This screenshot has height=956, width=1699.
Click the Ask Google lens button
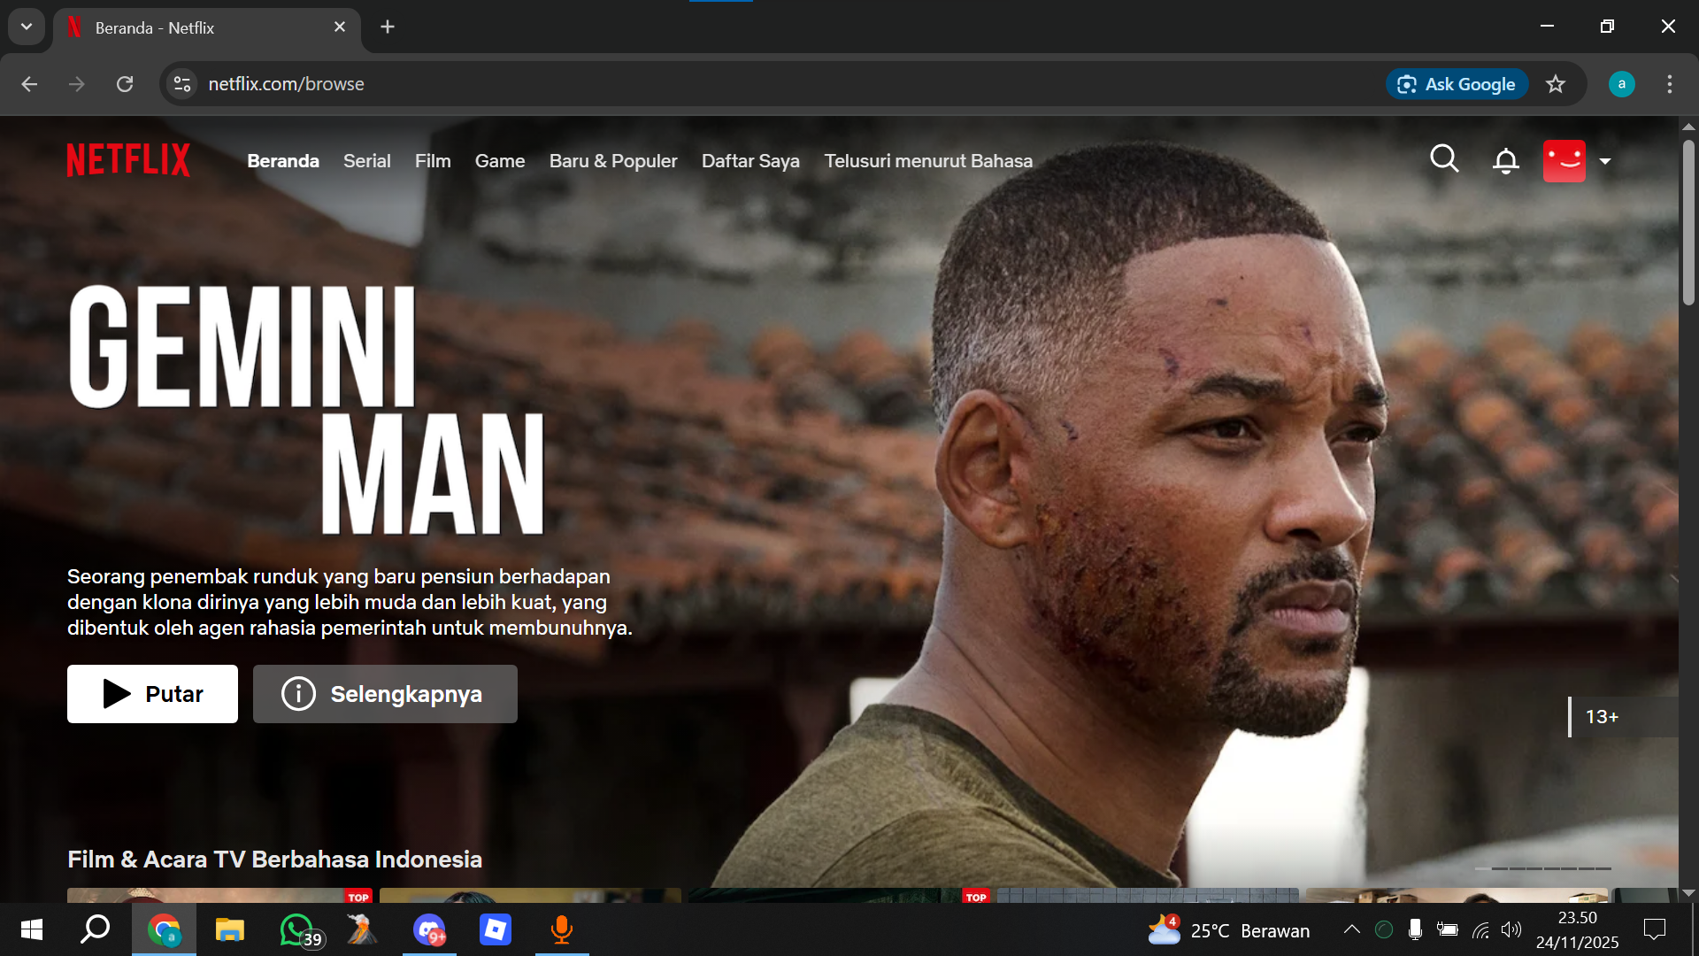click(x=1457, y=84)
